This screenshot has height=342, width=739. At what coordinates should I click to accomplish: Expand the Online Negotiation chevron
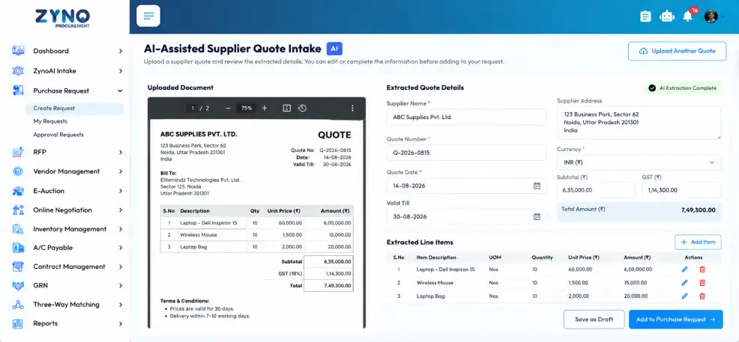pos(120,210)
